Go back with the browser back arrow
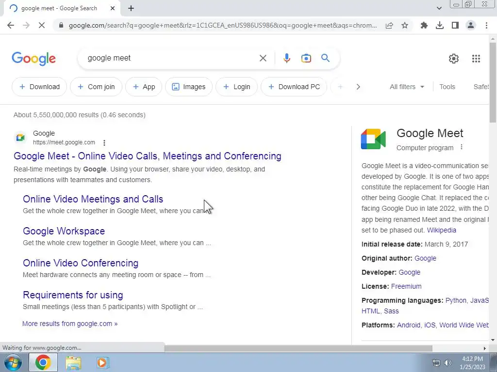 tap(11, 25)
